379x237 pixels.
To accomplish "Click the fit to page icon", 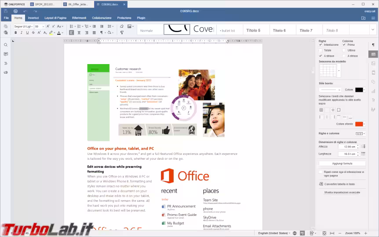I will click(324, 233).
